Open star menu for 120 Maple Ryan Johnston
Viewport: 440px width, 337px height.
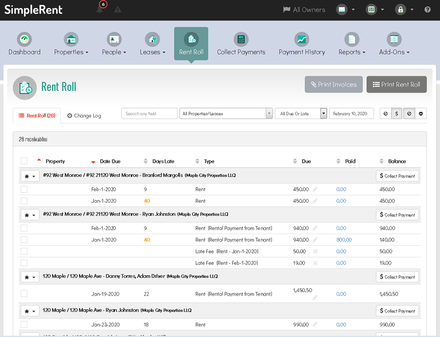click(x=30, y=311)
